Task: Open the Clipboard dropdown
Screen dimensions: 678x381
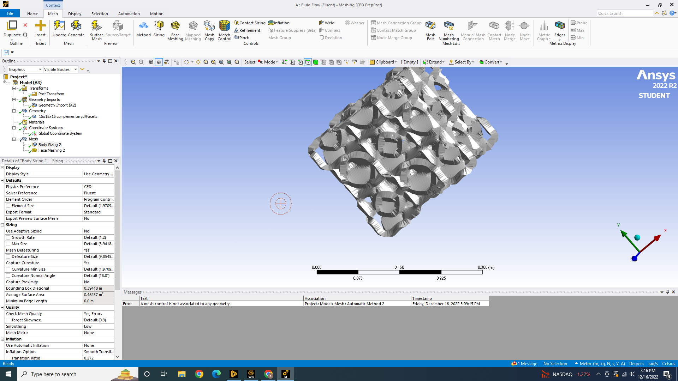Action: pyautogui.click(x=383, y=62)
